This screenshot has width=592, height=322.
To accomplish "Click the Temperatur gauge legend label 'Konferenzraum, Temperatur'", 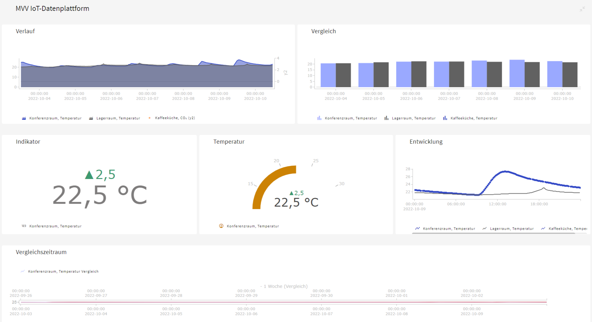I will pos(253,226).
